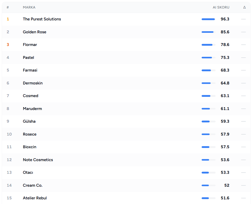252x204 pixels.
Task: Click Atelier Rebul score progress bar
Action: 208,198
